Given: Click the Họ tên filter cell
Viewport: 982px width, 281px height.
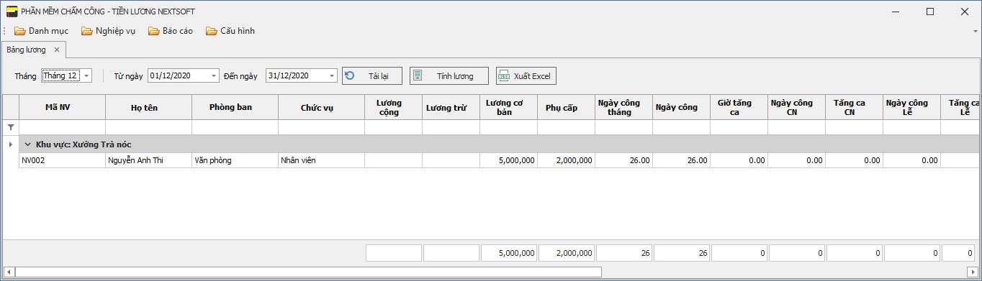Looking at the screenshot, I should coord(148,127).
